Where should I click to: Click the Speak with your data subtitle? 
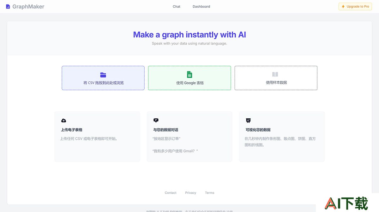[x=189, y=44]
